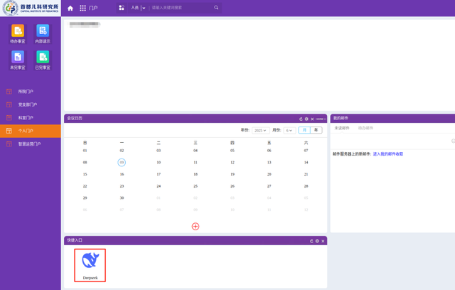This screenshot has height=290, width=455.
Task: Add a meeting with red plus icon
Action: [196, 227]
